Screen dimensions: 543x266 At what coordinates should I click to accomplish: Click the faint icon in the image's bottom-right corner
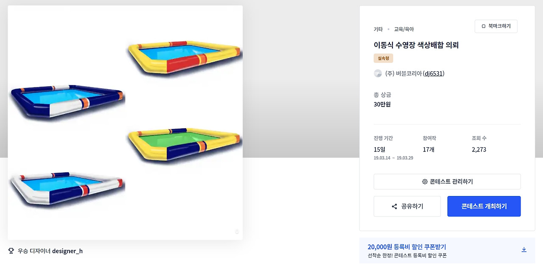(237, 231)
